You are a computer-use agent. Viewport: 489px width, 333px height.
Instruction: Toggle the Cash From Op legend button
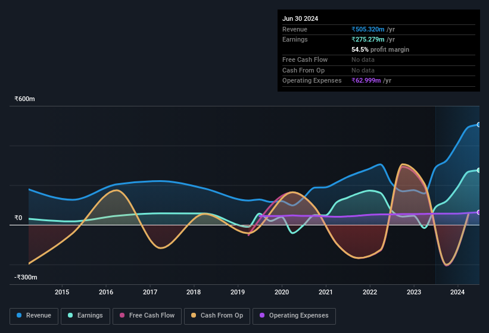[x=217, y=316]
